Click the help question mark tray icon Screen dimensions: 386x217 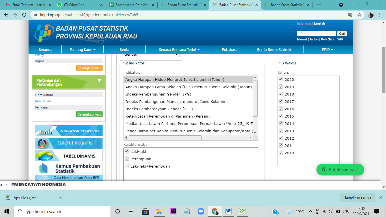pos(276,211)
